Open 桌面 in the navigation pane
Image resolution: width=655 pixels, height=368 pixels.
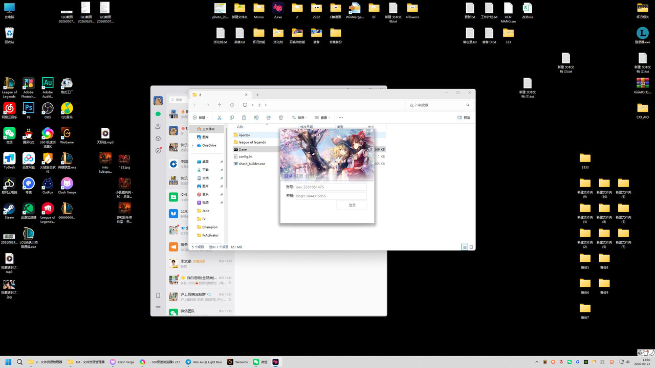tap(205, 162)
